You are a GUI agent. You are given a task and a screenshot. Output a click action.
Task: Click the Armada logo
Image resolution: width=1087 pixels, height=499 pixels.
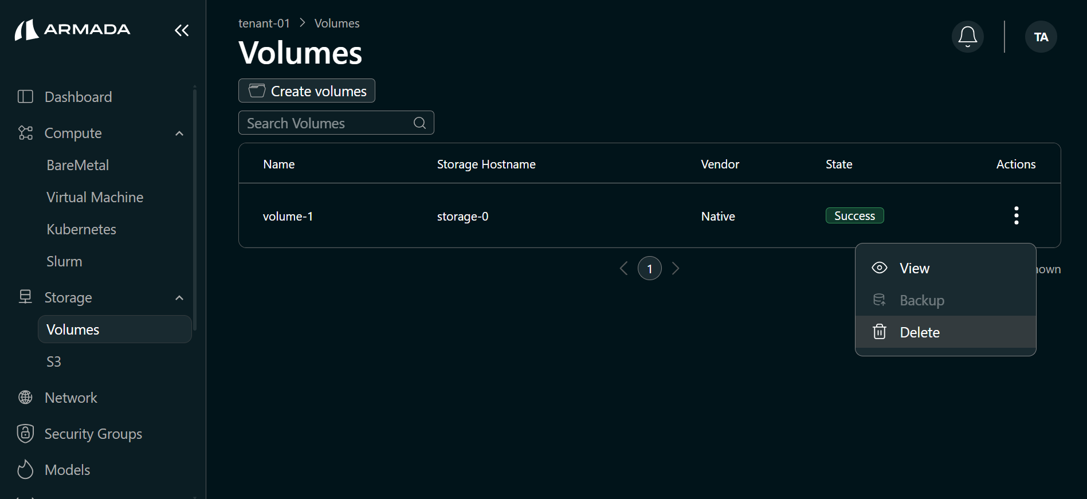click(x=73, y=30)
